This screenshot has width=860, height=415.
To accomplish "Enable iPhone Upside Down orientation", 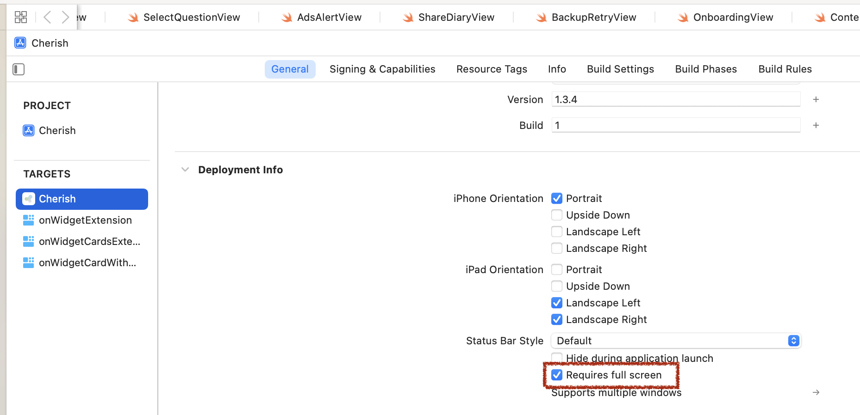I will 557,215.
